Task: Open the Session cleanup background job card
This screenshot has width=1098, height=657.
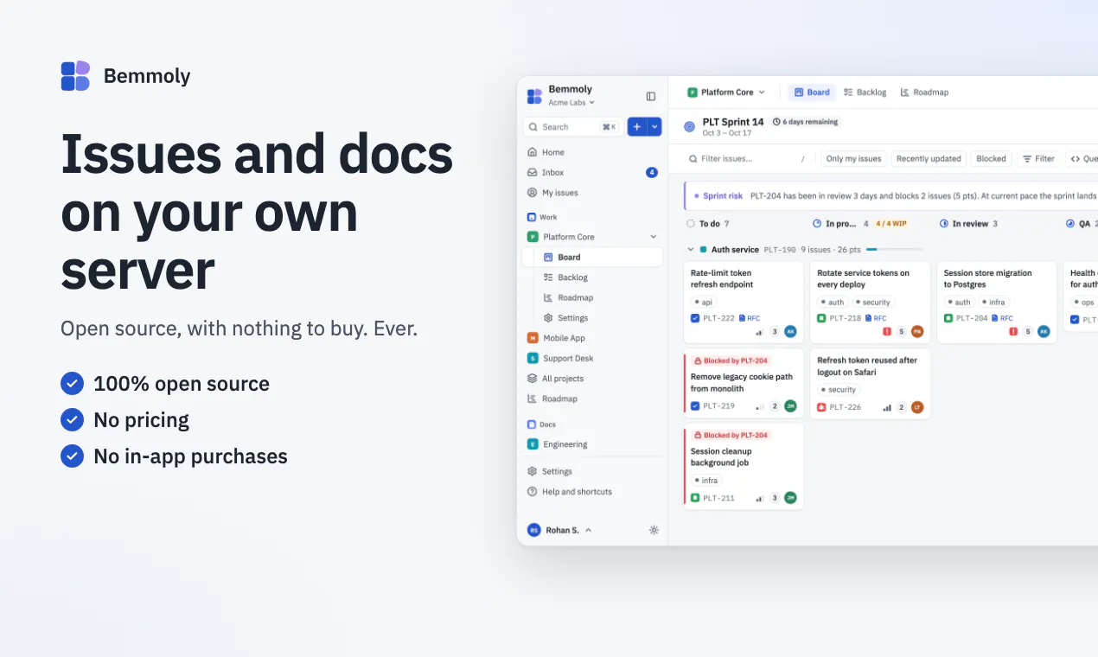Action: pyautogui.click(x=744, y=466)
